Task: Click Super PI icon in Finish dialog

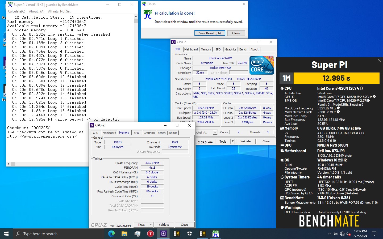Action: pyautogui.click(x=148, y=14)
